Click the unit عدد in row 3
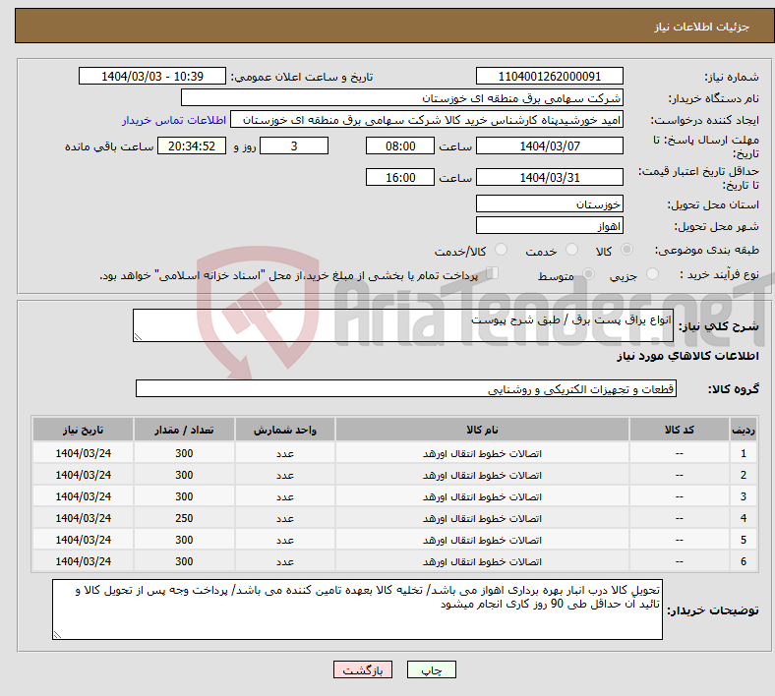 [x=285, y=496]
